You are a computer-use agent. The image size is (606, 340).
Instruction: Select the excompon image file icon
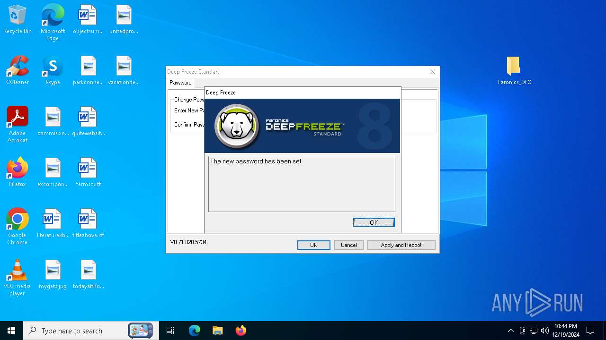(x=53, y=173)
